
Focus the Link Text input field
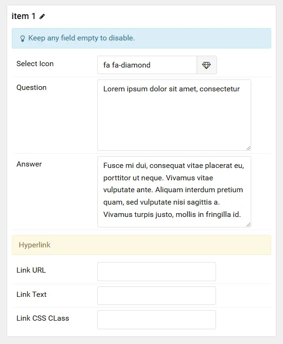pyautogui.click(x=157, y=296)
